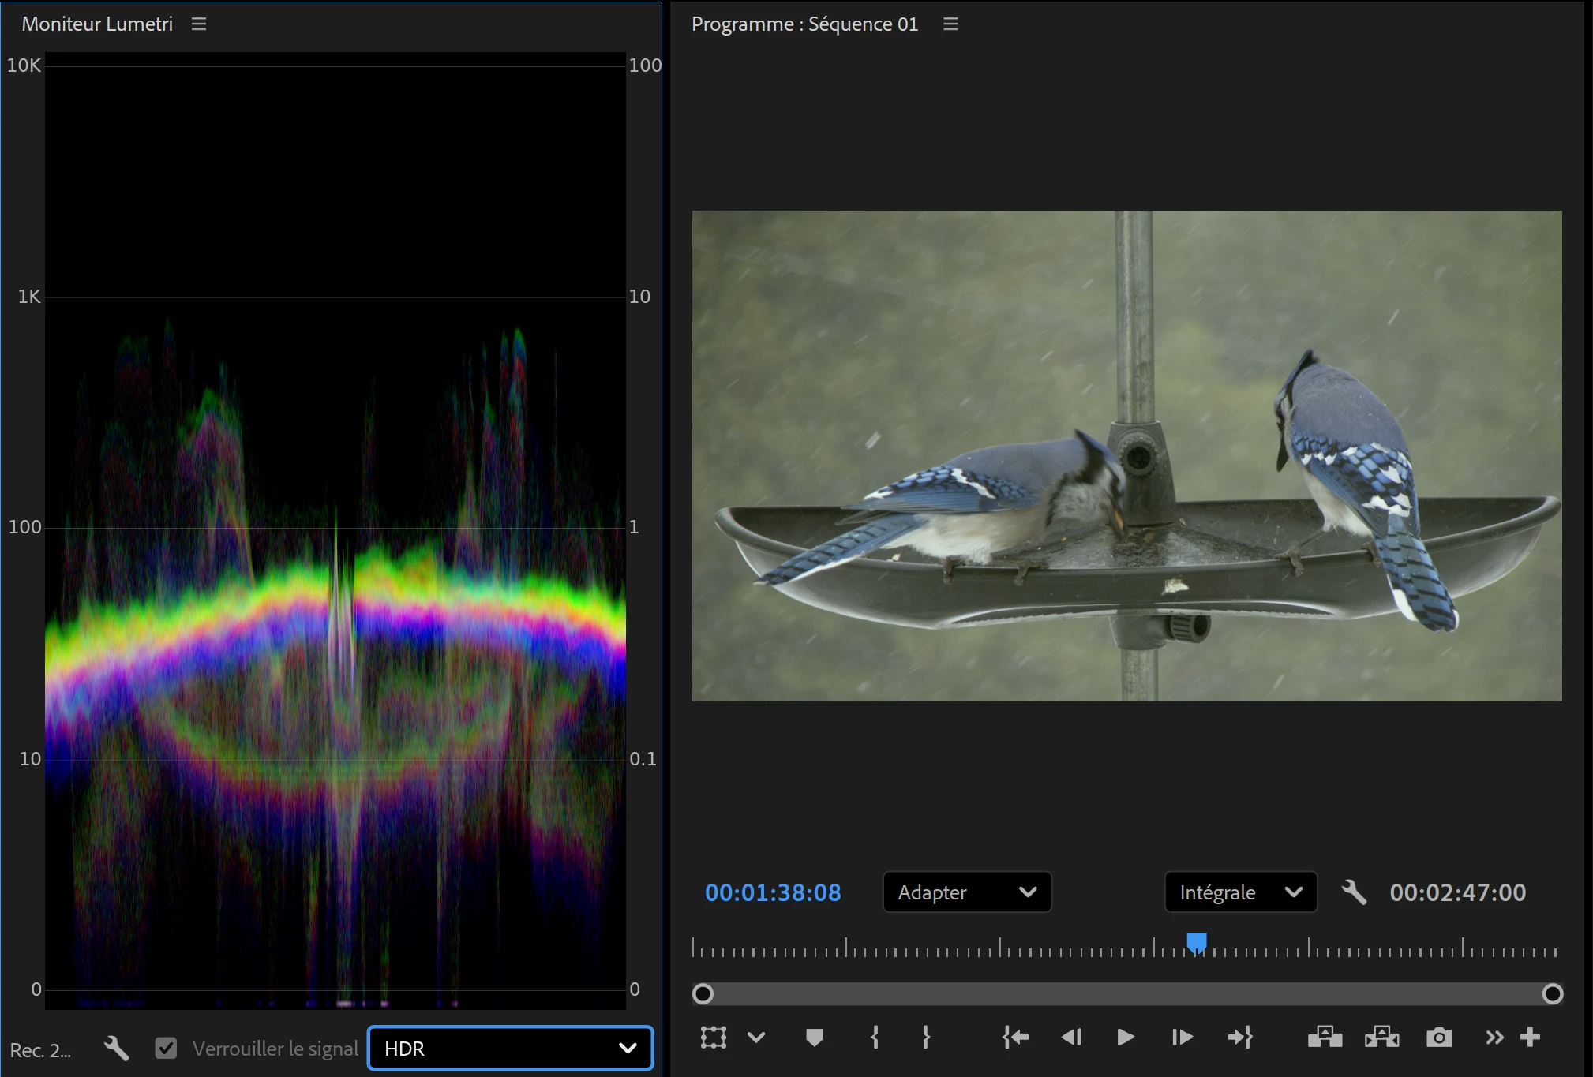Go to In point
Screen dimensions: 1593x1077
coord(1015,1037)
